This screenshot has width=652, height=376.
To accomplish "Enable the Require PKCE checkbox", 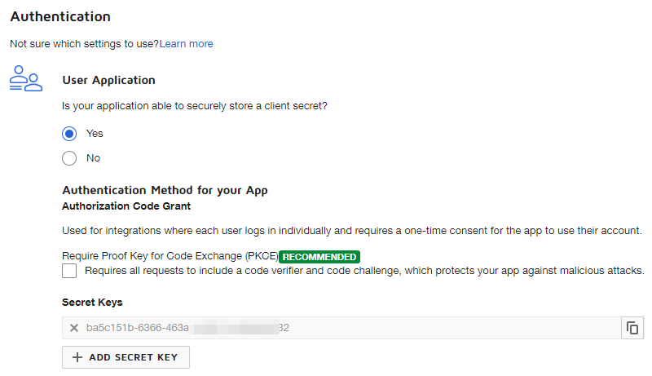I will pos(69,271).
